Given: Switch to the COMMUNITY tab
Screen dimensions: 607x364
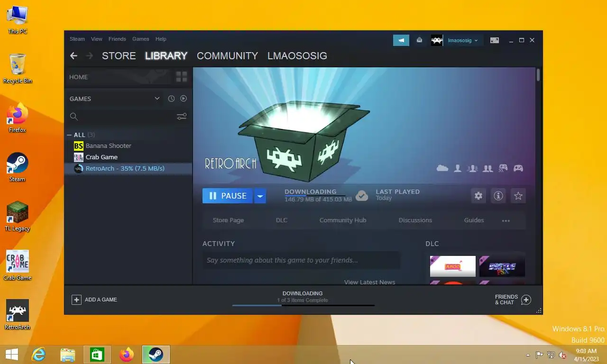Looking at the screenshot, I should pos(227,56).
